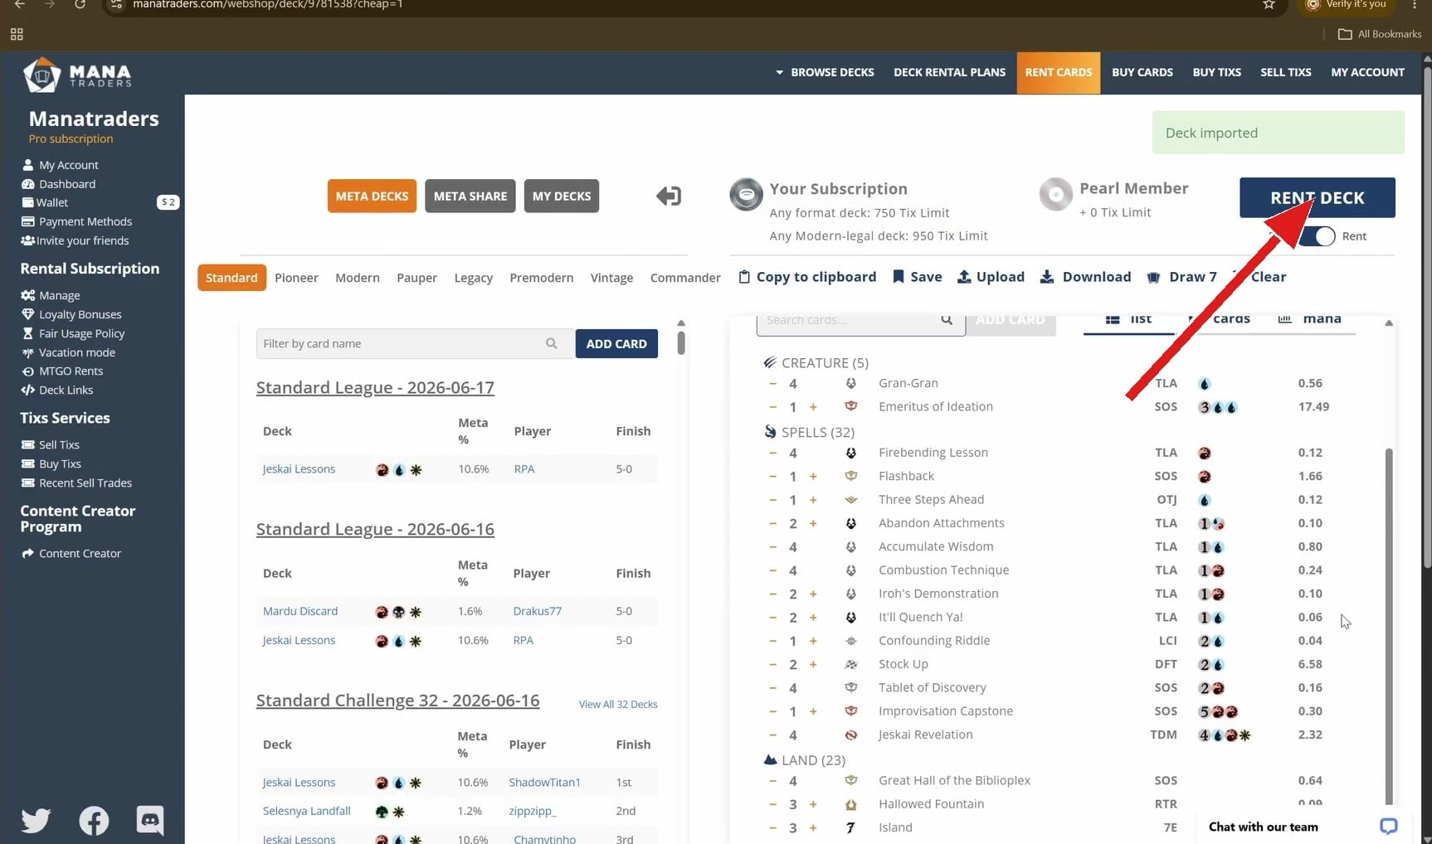Click the back arrow icon beside My Decks
This screenshot has height=844, width=1432.
(669, 196)
